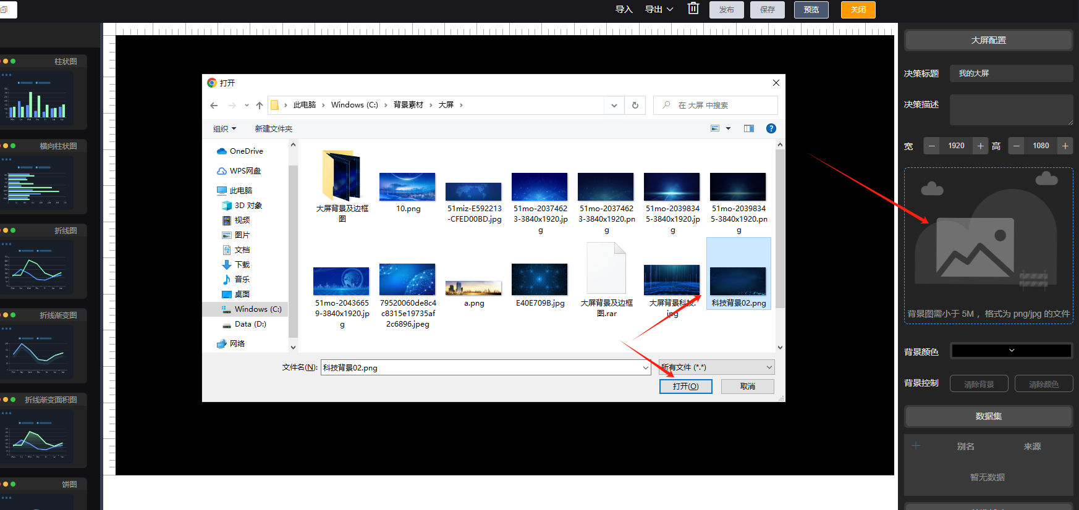Increase the width value with plus button
The height and width of the screenshot is (510, 1079).
click(980, 146)
